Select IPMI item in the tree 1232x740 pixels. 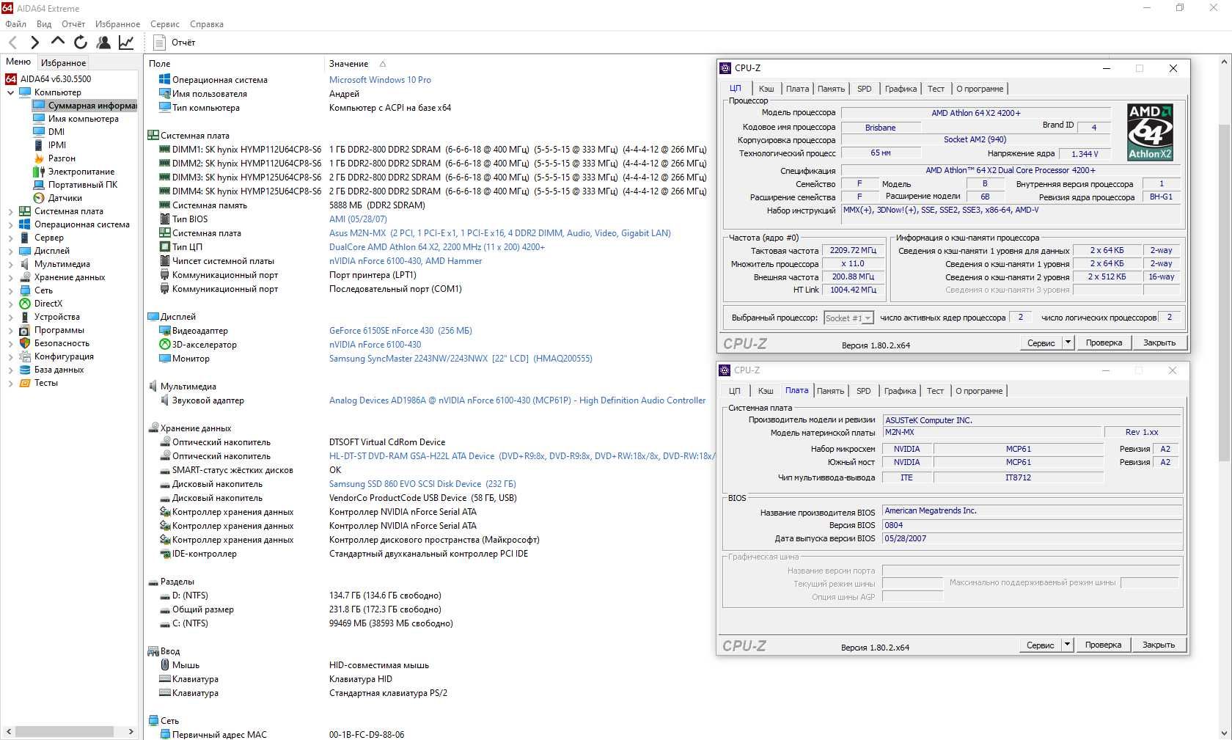point(57,145)
